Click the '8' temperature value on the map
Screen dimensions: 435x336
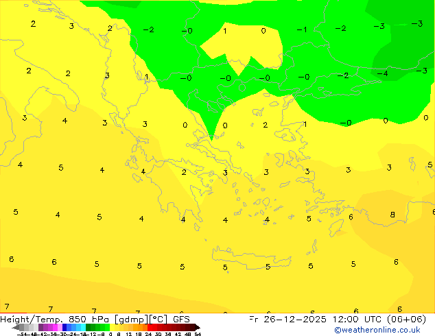click(392, 215)
